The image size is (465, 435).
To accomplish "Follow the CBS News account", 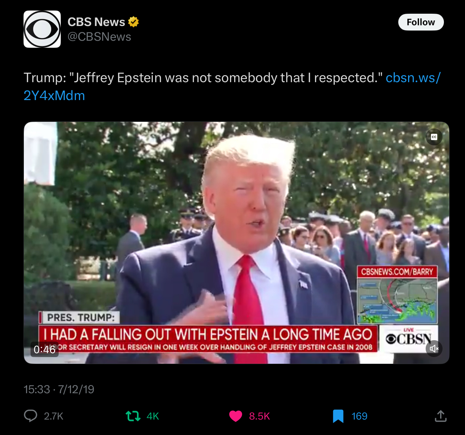I will pos(421,22).
